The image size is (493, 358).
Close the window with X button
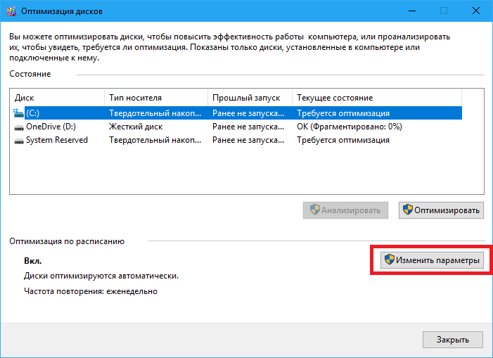tap(476, 11)
